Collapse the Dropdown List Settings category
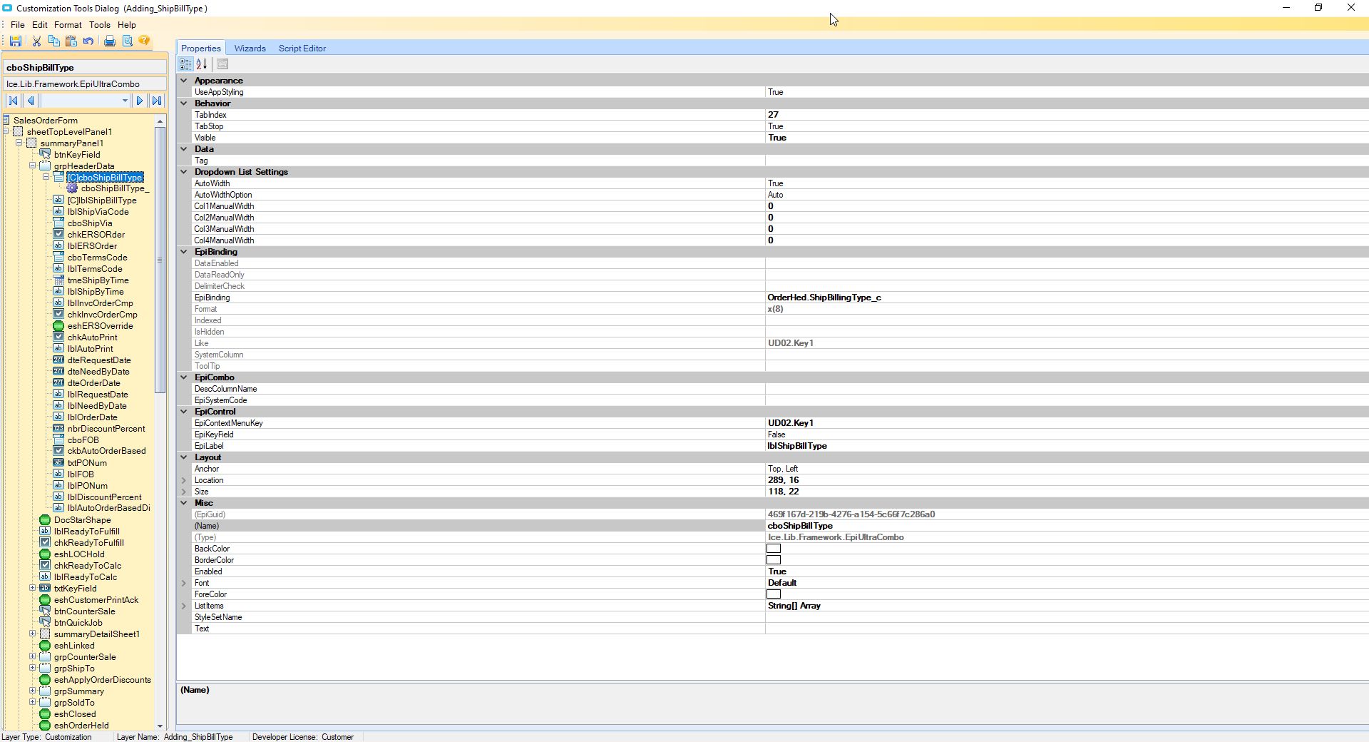1369x742 pixels. coord(184,172)
